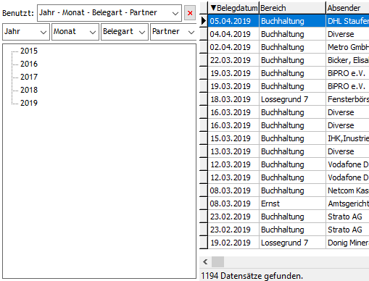Click the Bereich column header

click(x=292, y=8)
